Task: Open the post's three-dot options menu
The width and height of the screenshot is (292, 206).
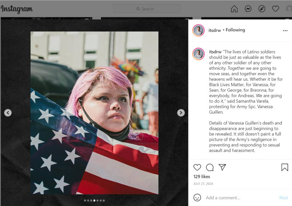Action: click(285, 31)
